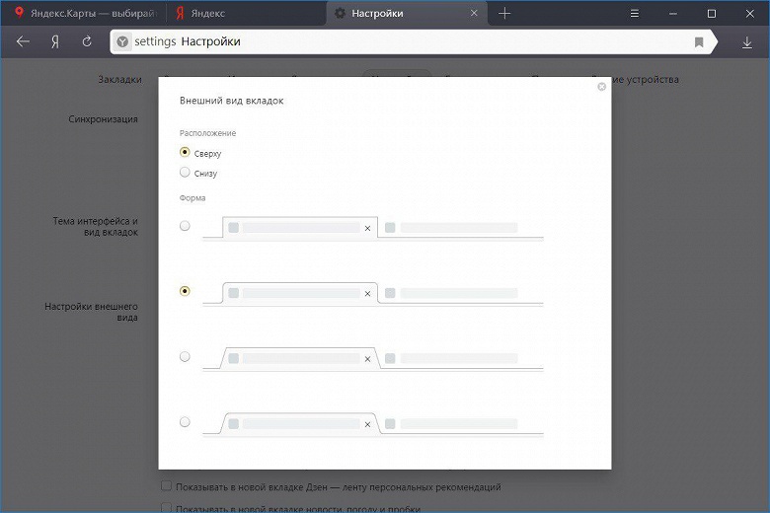
Task: Click the address bar settings field
Action: (413, 41)
